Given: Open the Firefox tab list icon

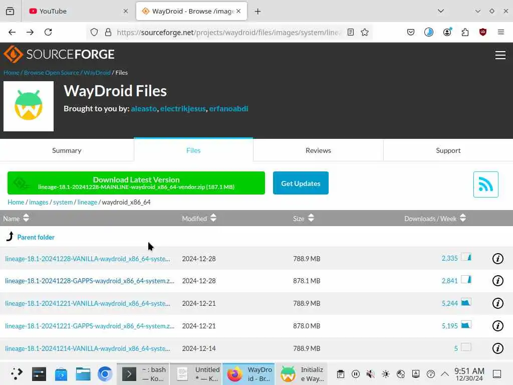Looking at the screenshot, I should [x=10, y=11].
